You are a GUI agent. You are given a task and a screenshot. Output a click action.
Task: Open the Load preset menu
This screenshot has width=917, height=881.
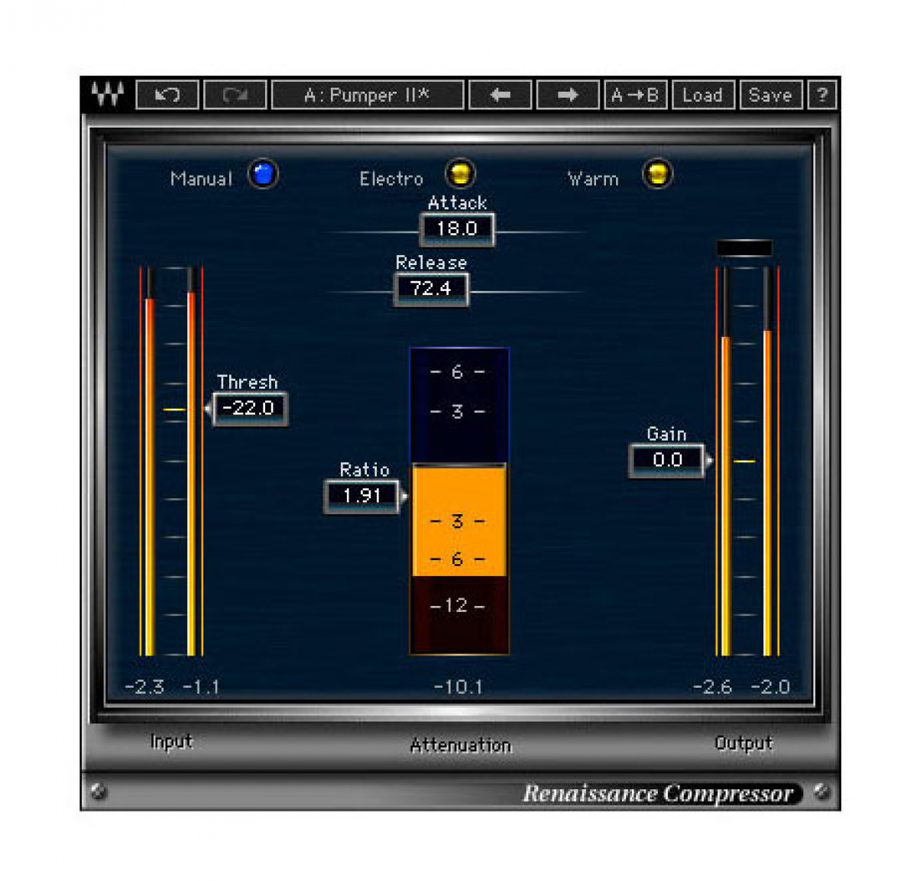coord(703,95)
